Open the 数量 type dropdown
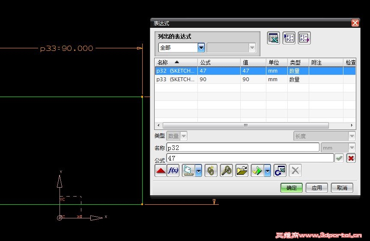Viewport: 370px width, 241px height. (x=177, y=136)
